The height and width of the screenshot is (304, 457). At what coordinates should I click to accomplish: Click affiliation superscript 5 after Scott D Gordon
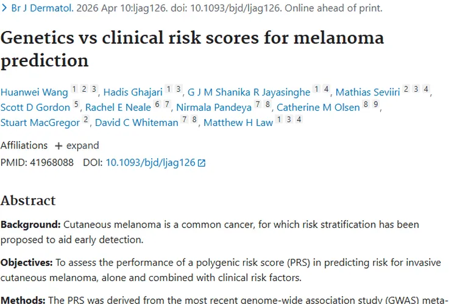pos(76,105)
